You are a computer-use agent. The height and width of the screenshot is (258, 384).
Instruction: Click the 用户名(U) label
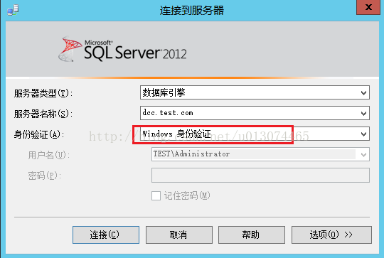(x=49, y=155)
